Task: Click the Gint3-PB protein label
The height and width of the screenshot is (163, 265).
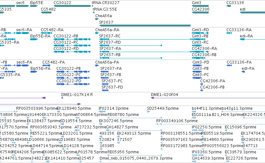Action: click(x=201, y=69)
